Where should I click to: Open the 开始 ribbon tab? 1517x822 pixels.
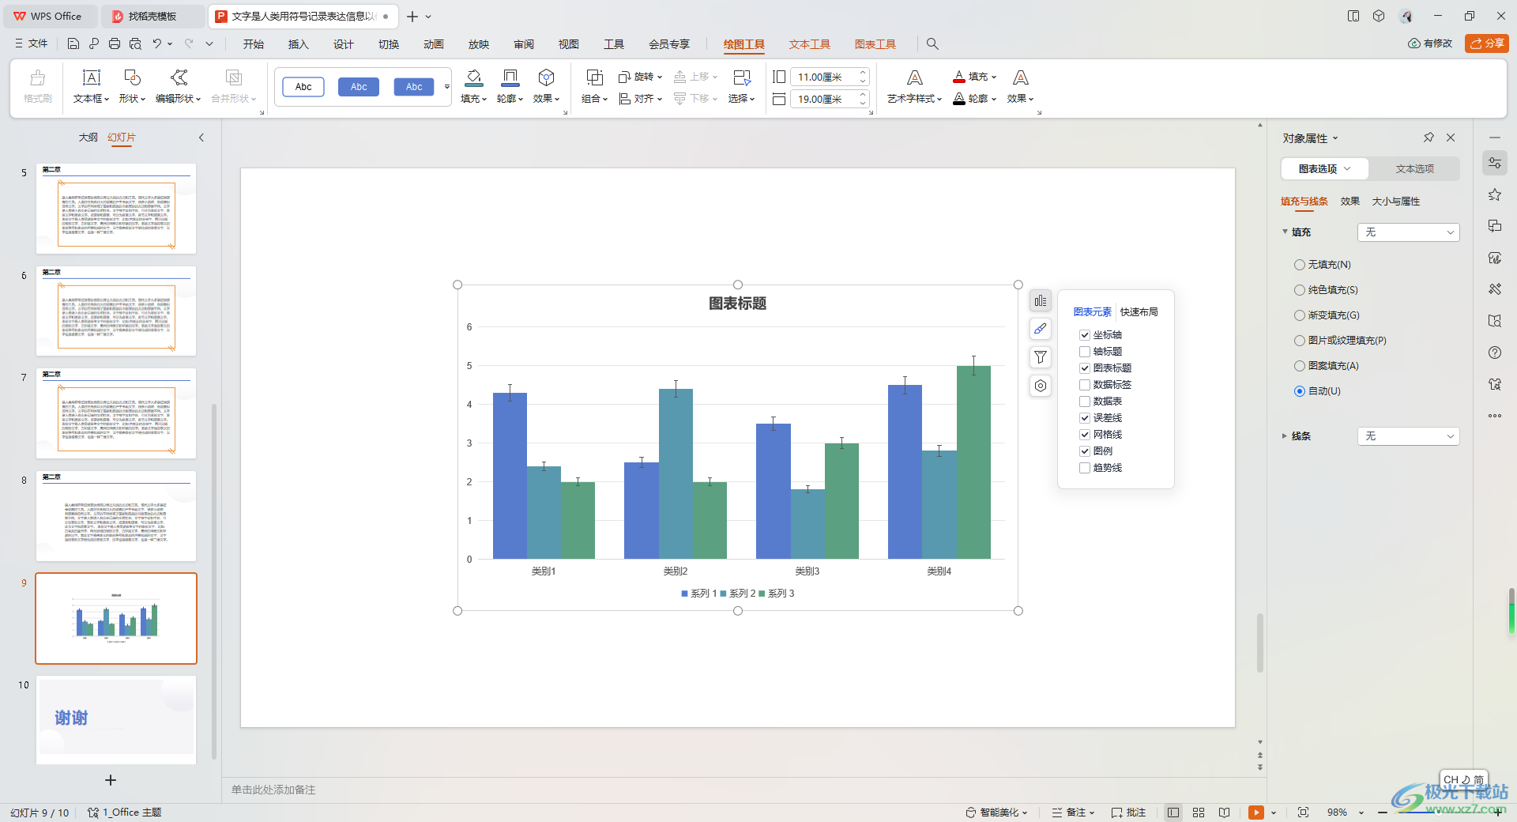pos(254,44)
